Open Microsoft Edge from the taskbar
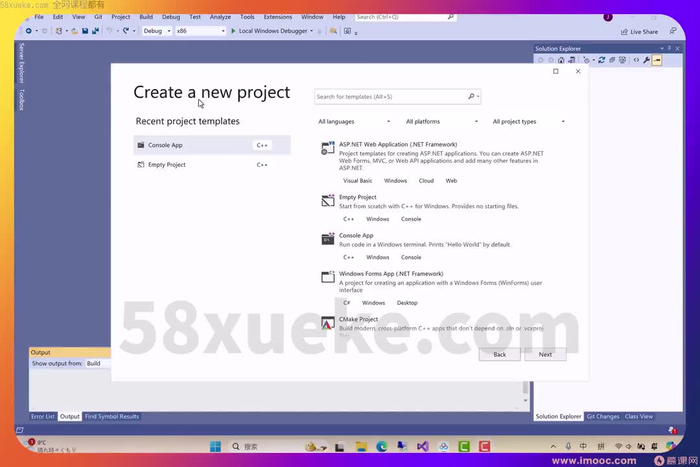 coord(382,446)
